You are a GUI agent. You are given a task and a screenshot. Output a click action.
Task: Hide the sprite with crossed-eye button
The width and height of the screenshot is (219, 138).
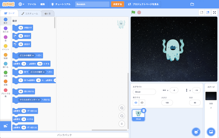coord(142,103)
